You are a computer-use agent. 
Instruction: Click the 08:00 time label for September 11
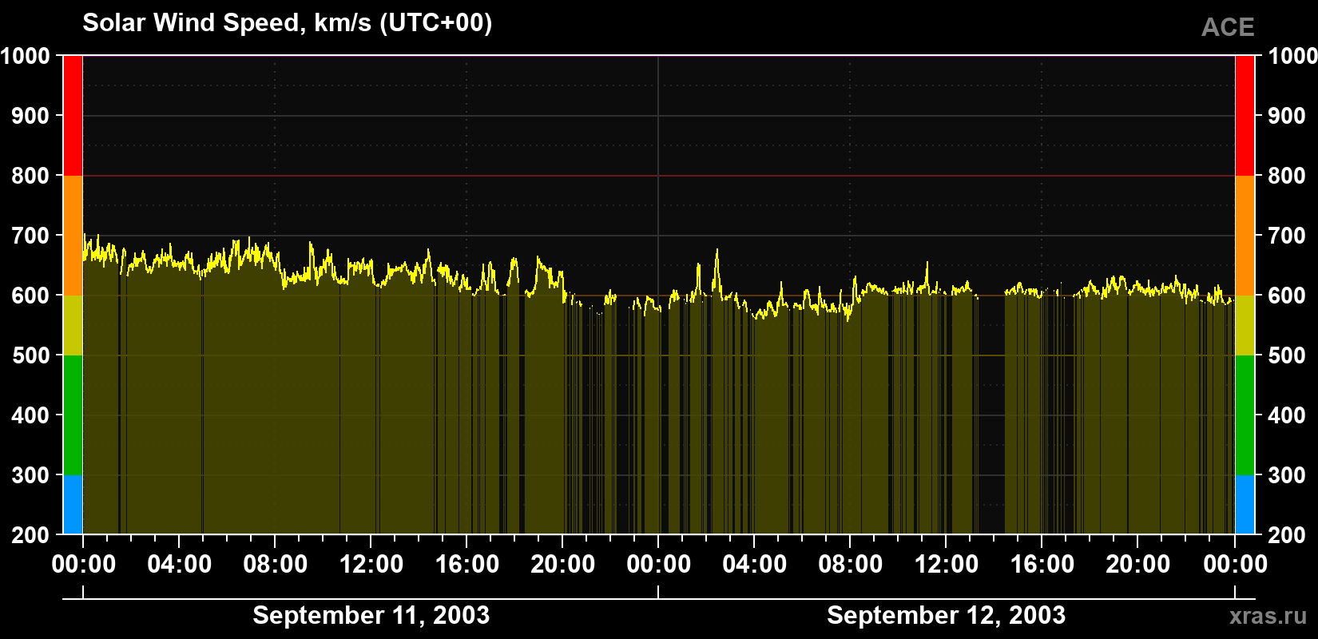(275, 565)
